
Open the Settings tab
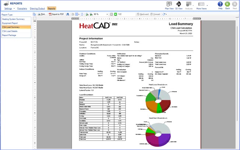[8, 8]
